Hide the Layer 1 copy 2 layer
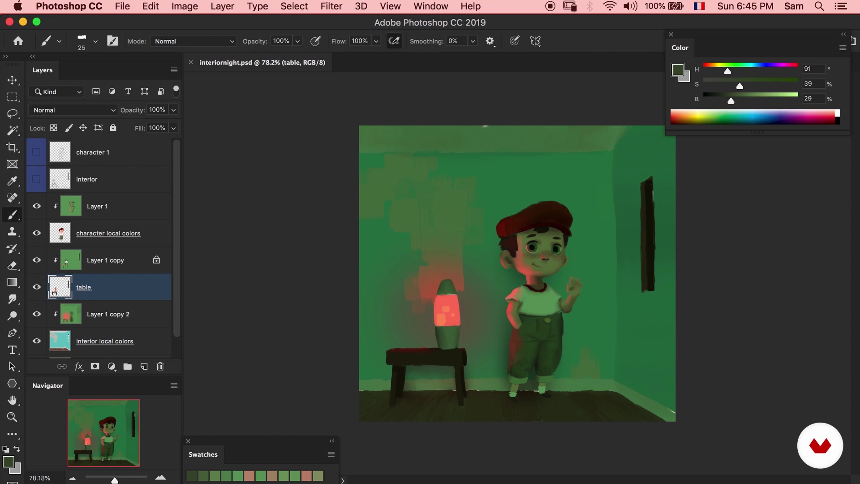The height and width of the screenshot is (484, 860). pyautogui.click(x=37, y=314)
